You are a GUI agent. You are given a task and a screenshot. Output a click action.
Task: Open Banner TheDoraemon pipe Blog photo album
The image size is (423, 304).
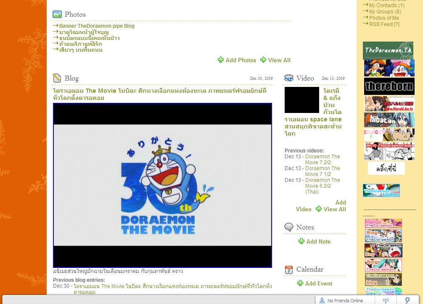[97, 26]
